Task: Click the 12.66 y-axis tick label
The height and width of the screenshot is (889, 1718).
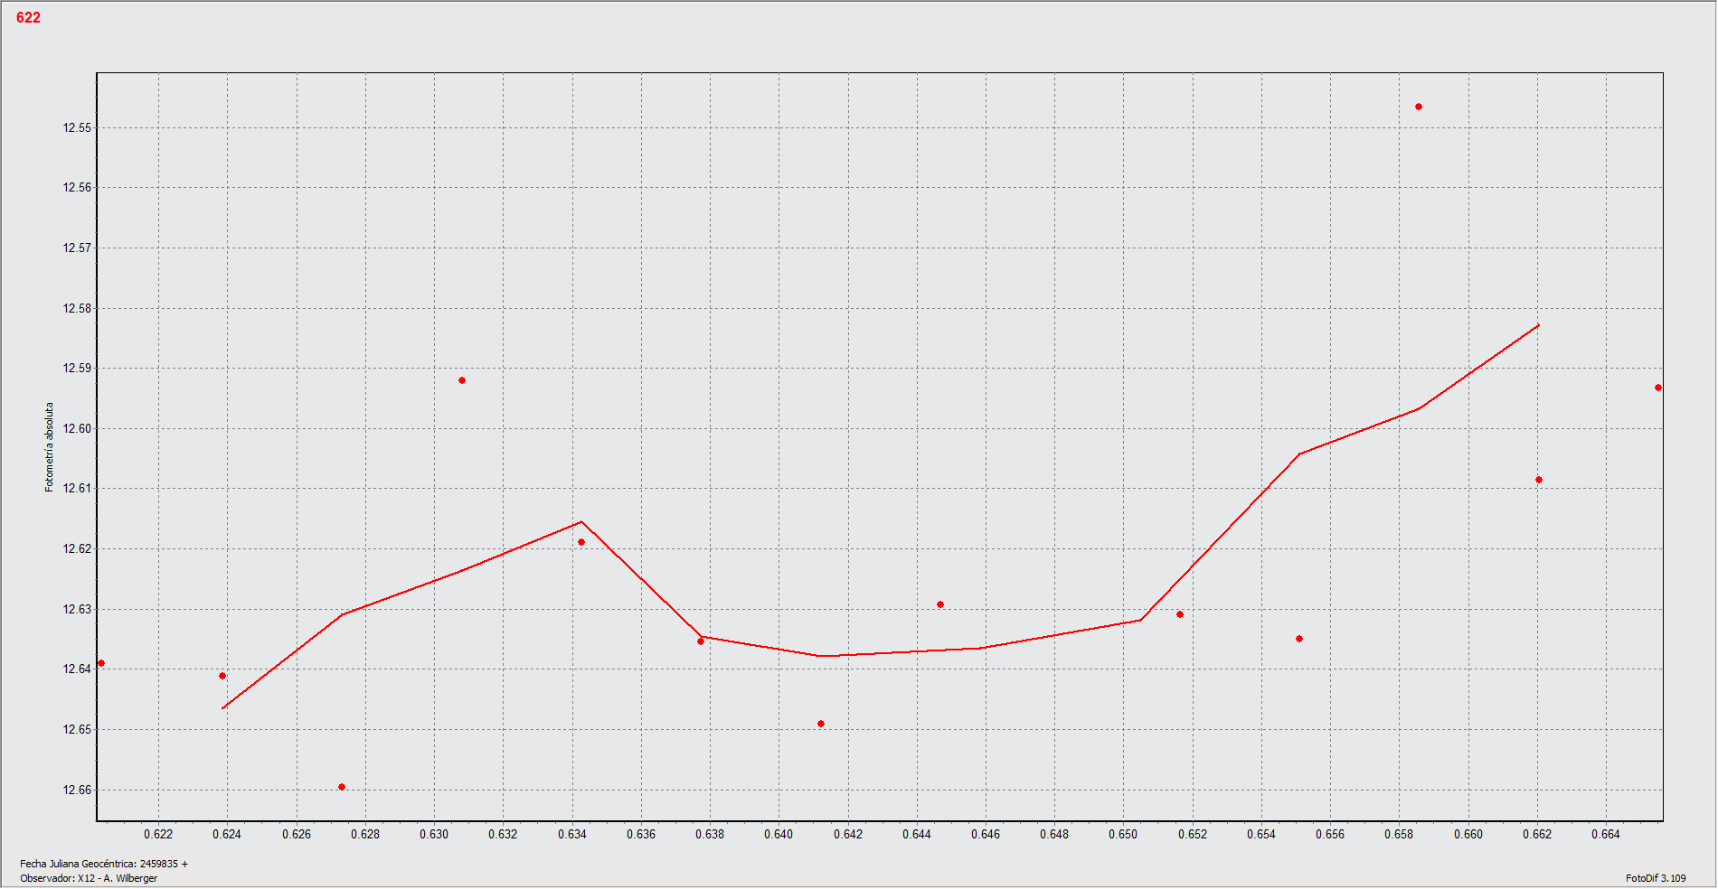Action: tap(77, 790)
